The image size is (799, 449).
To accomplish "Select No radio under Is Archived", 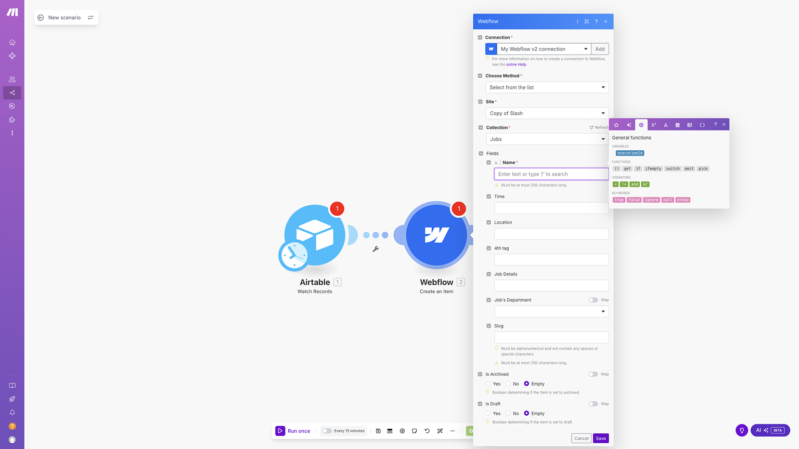I will 508,384.
